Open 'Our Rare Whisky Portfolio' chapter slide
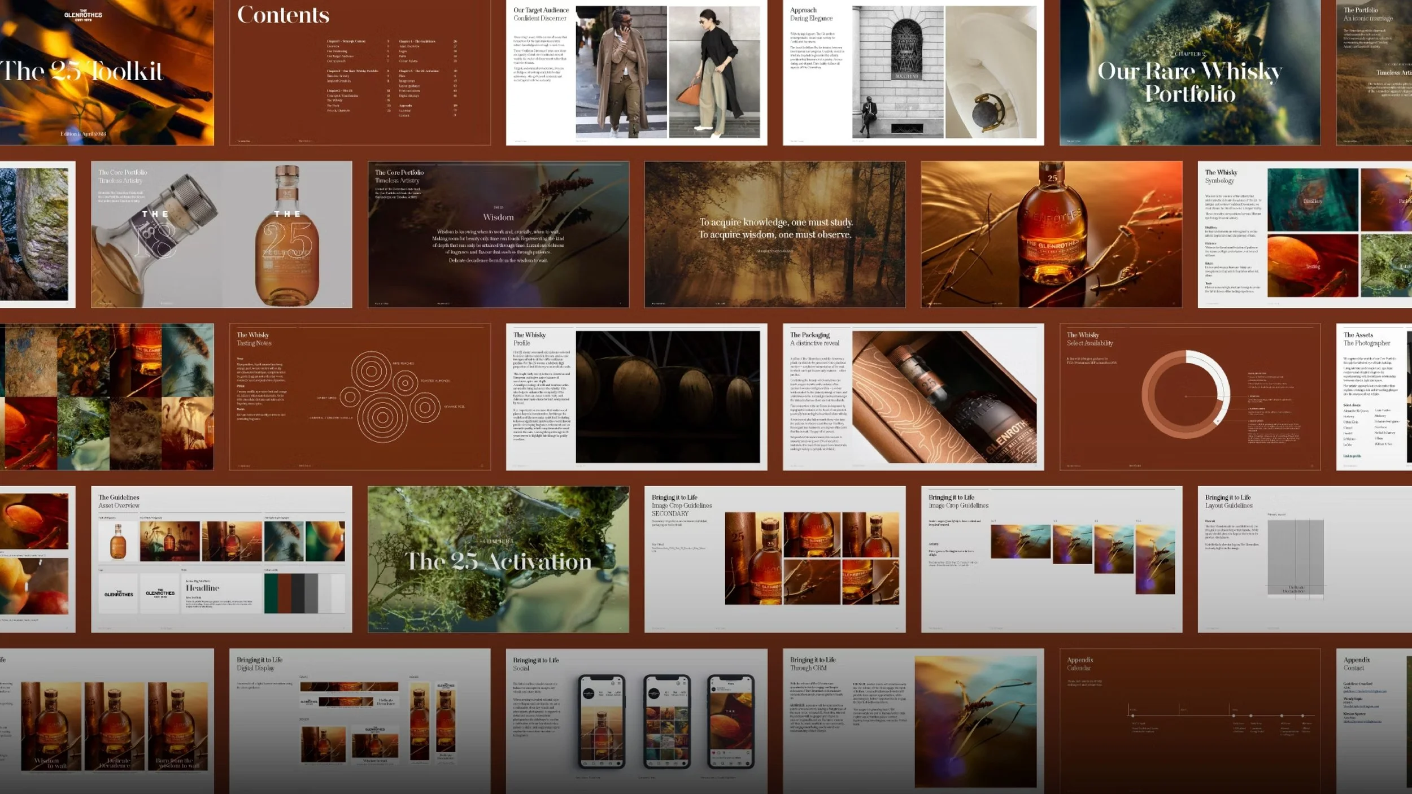 [1189, 72]
